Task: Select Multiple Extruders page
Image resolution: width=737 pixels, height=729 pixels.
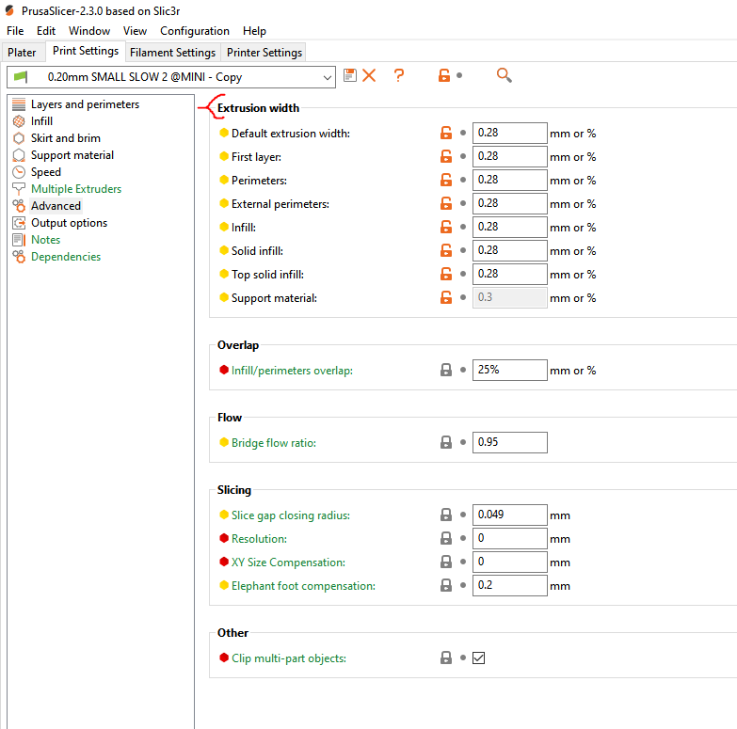Action: point(76,189)
